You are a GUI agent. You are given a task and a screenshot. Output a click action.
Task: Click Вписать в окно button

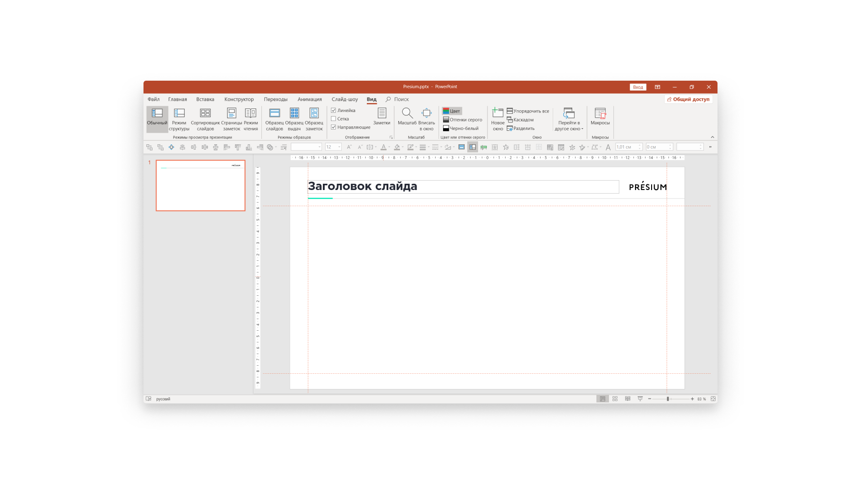point(426,119)
